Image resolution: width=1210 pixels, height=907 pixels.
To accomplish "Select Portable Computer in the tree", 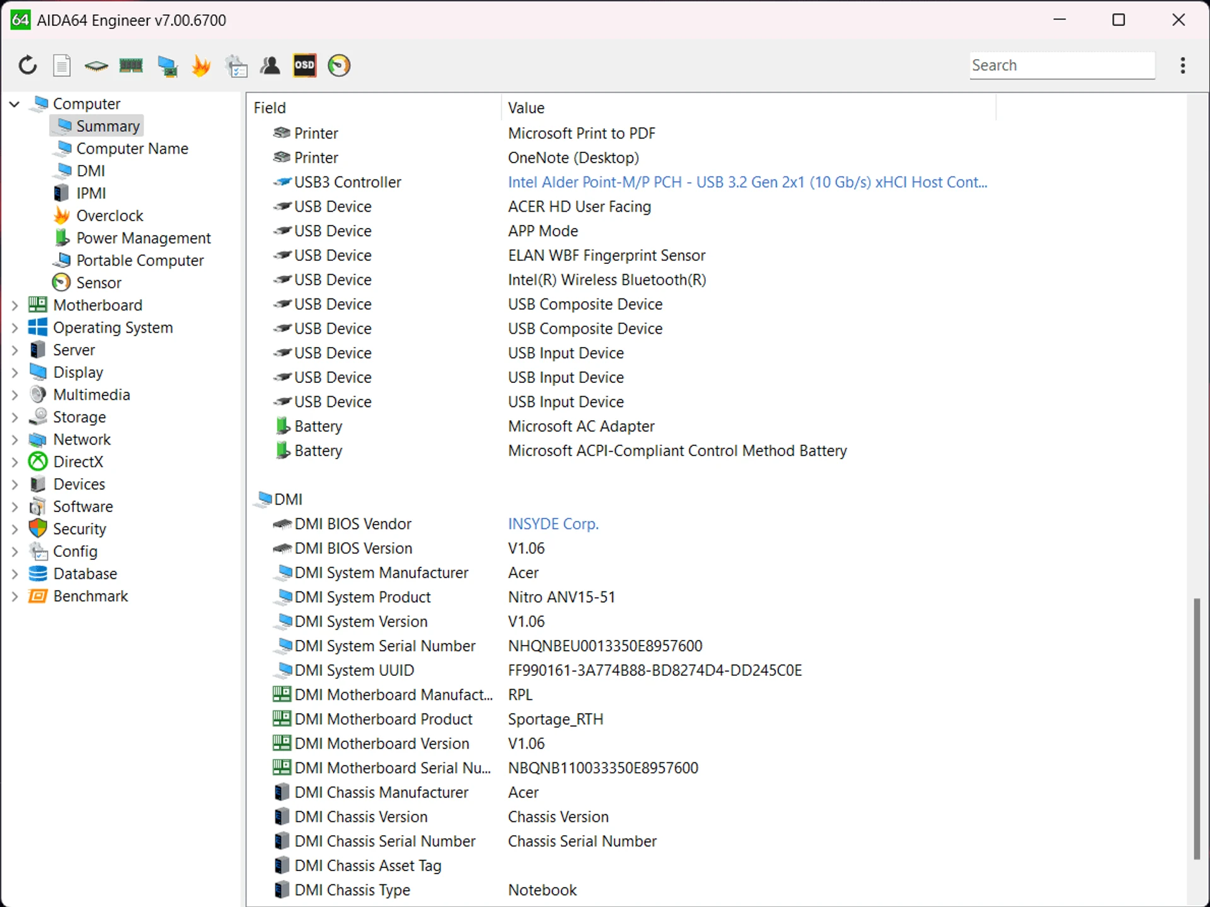I will coord(139,260).
